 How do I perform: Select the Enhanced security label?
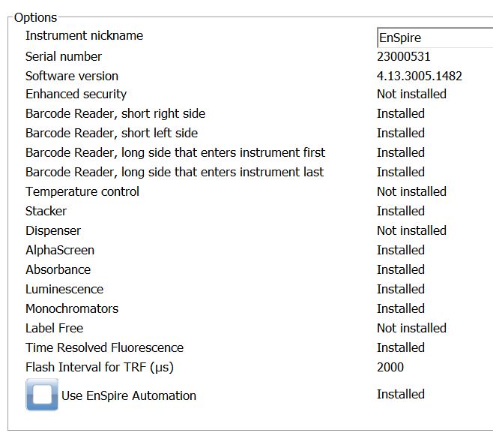[x=76, y=94]
